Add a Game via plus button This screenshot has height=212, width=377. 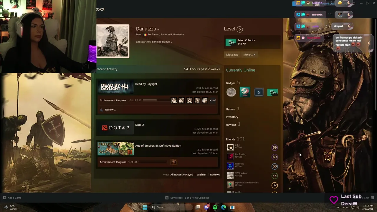click(4, 198)
